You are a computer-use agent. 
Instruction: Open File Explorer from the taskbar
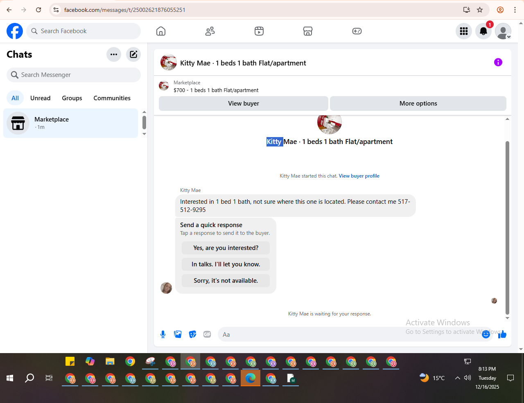[x=110, y=361]
